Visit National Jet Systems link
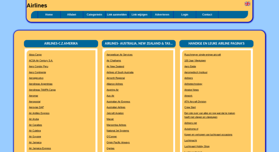Screen dimensions: 279x152 click(118, 130)
